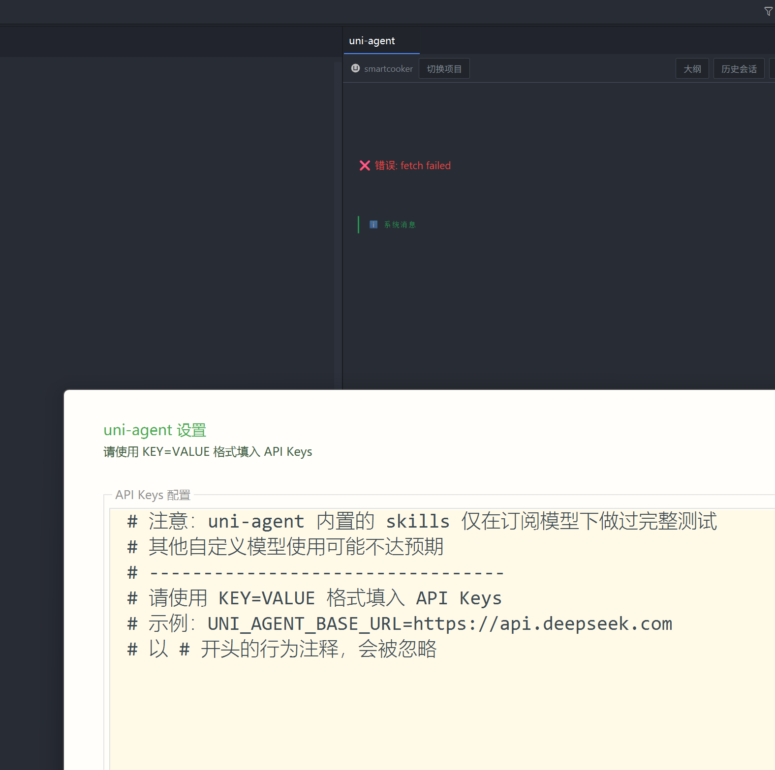Image resolution: width=775 pixels, height=770 pixels.
Task: Click the 会被忽略 comment line
Action: point(292,649)
